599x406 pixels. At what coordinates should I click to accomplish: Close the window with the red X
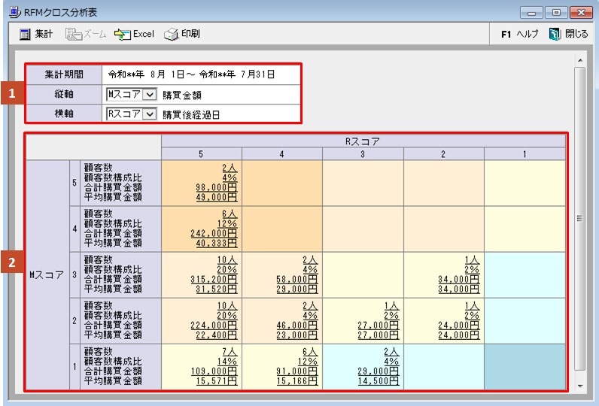[581, 13]
